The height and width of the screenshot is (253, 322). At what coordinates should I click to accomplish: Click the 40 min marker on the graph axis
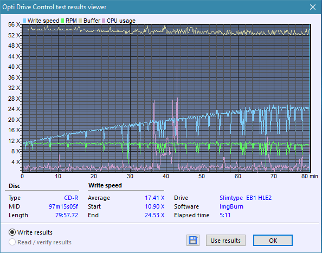166,176
